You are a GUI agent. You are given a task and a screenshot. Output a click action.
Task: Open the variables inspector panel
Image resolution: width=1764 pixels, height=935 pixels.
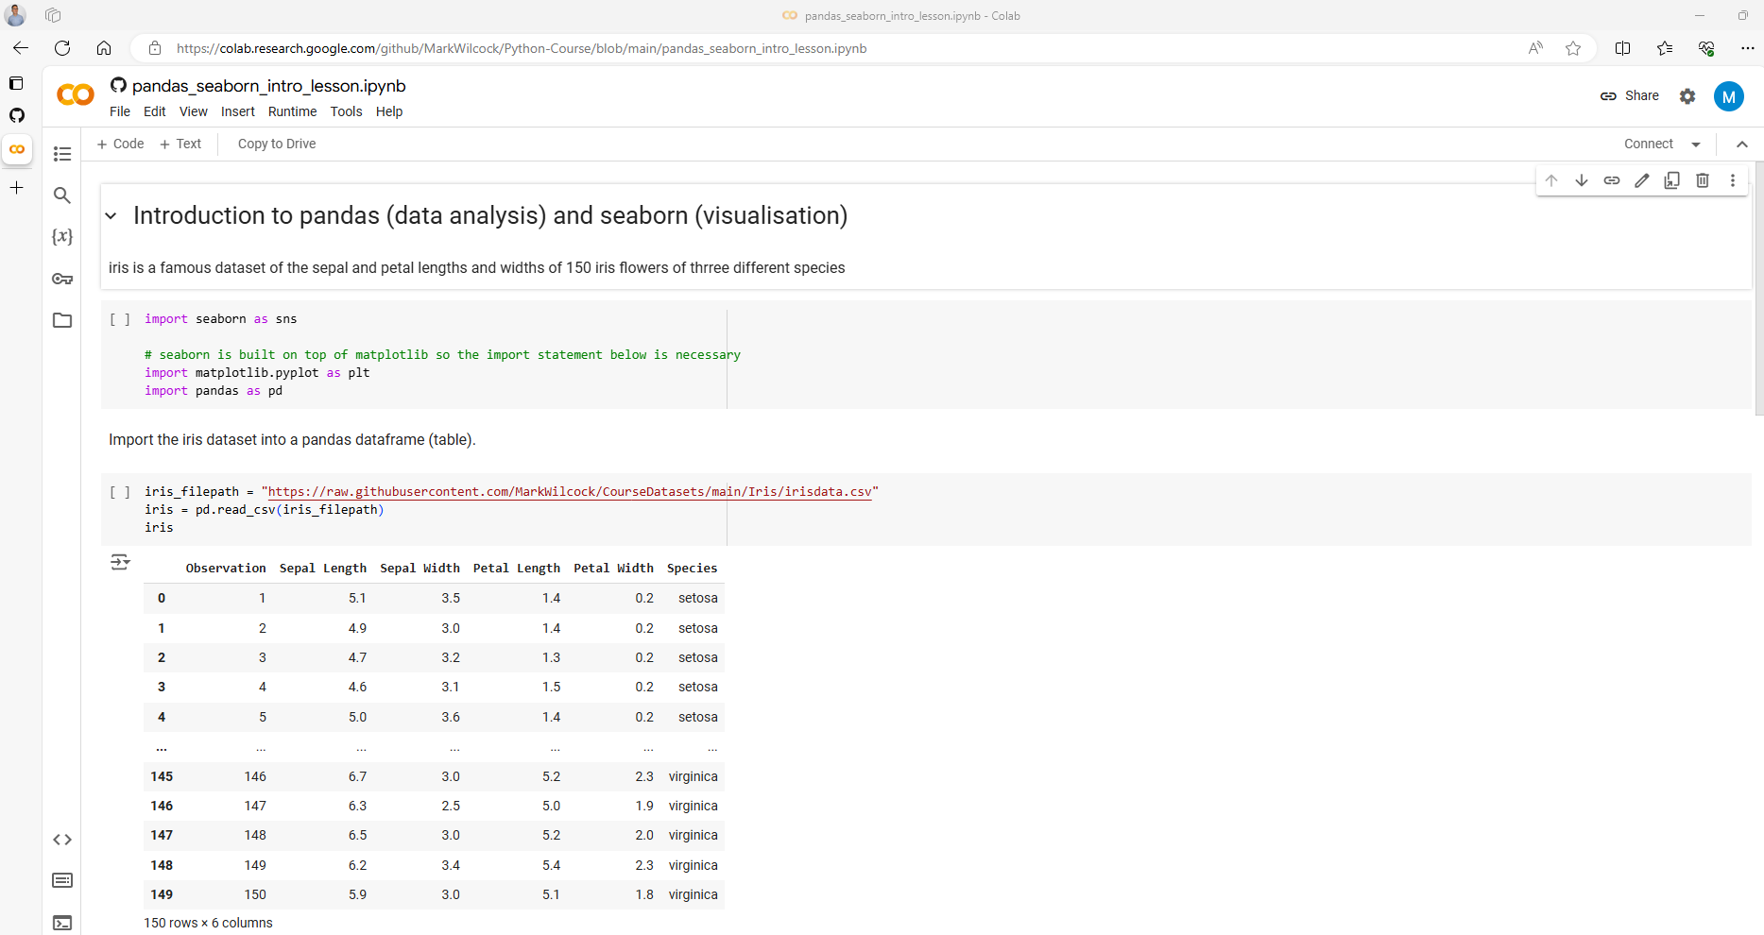(62, 237)
